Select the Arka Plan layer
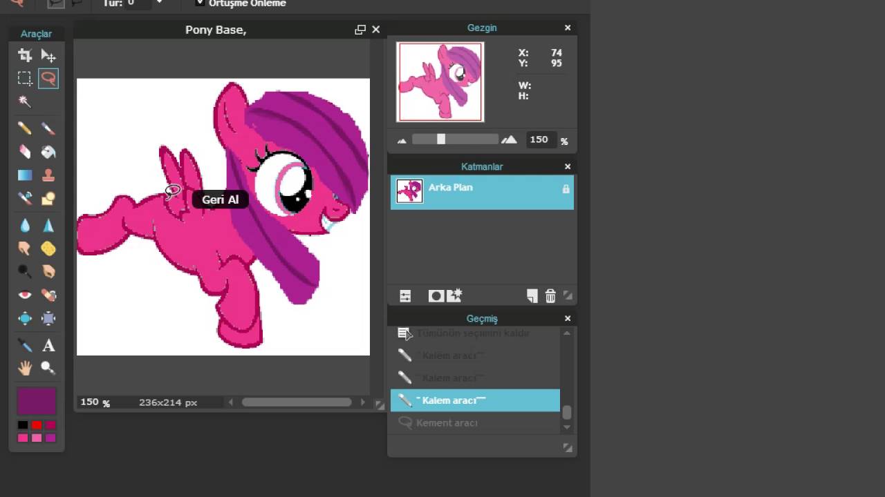 (x=482, y=192)
